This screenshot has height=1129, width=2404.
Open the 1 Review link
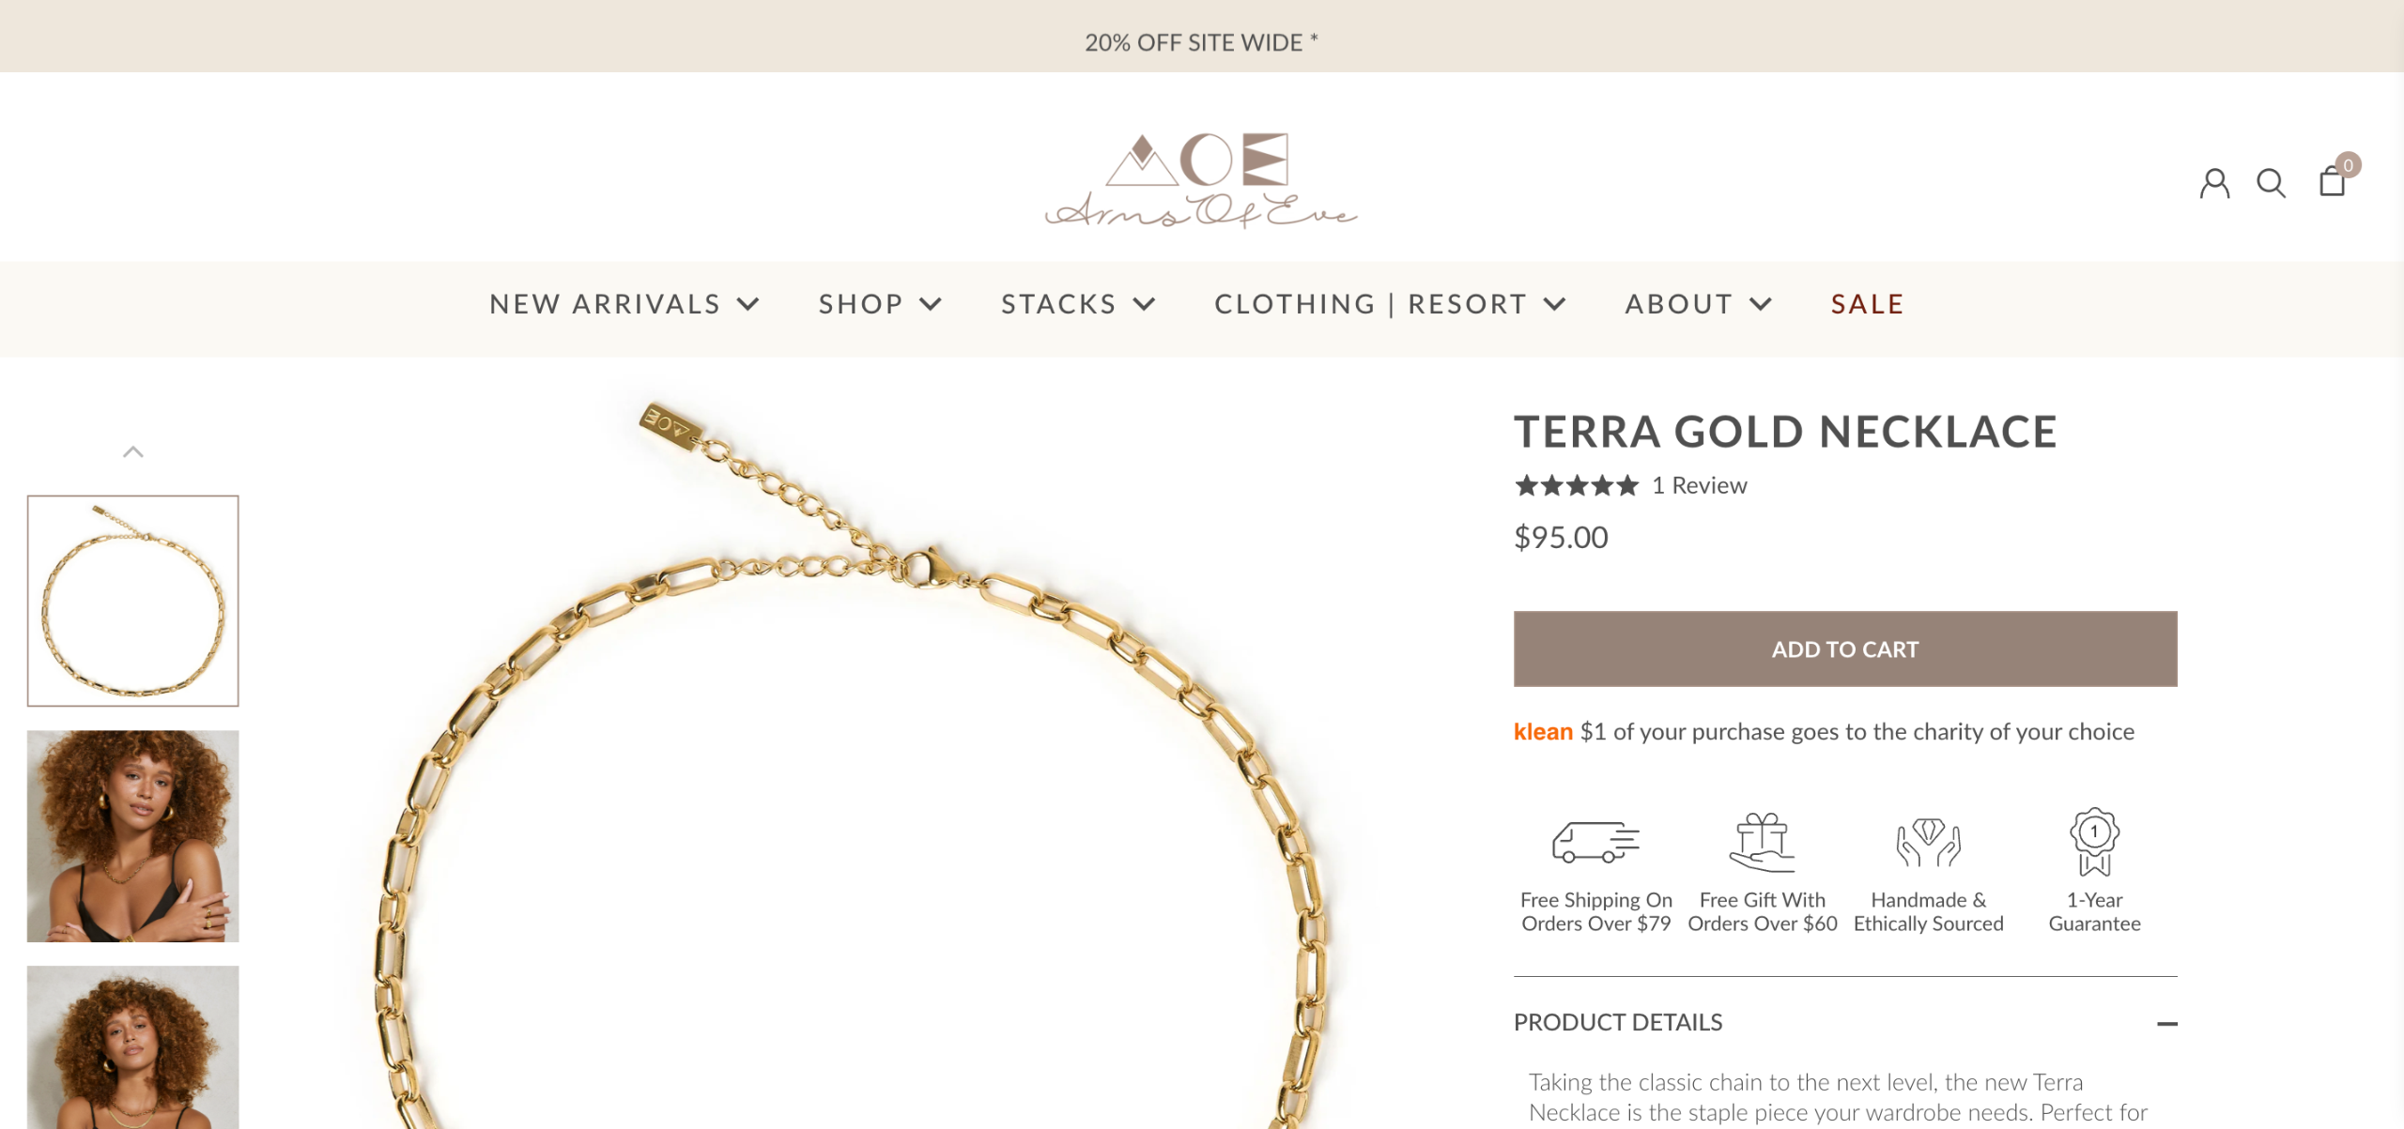coord(1700,485)
